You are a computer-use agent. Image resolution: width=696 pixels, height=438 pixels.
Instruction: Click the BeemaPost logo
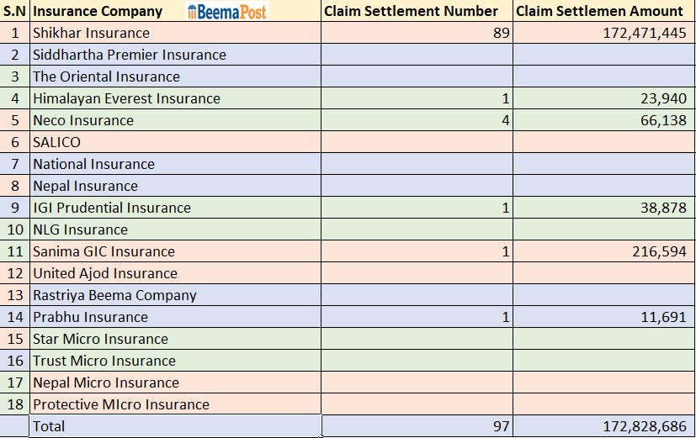(x=226, y=11)
